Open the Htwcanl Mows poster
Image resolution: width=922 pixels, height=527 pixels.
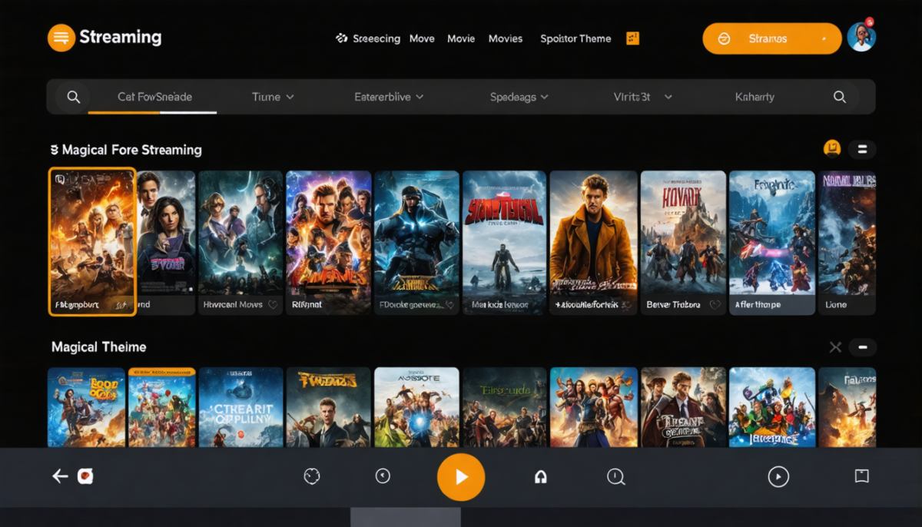pos(240,242)
